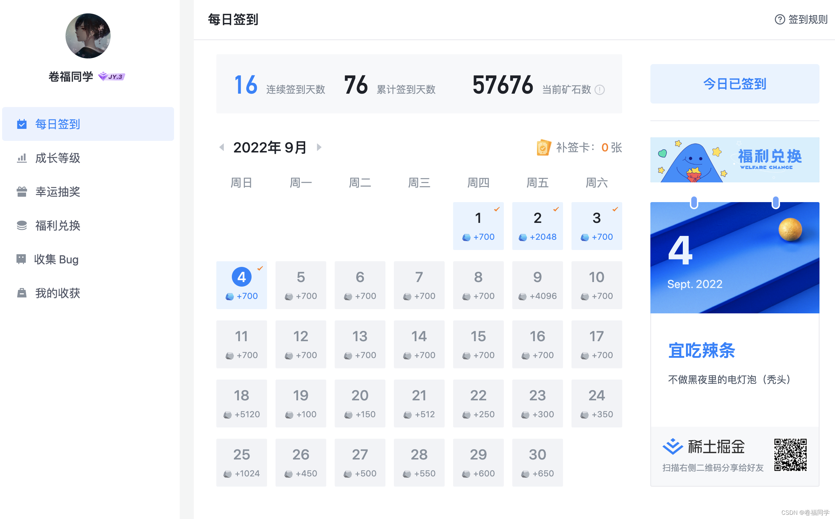835x519 pixels.
Task: Click the 福利兑换 welfare change banner
Action: point(735,160)
